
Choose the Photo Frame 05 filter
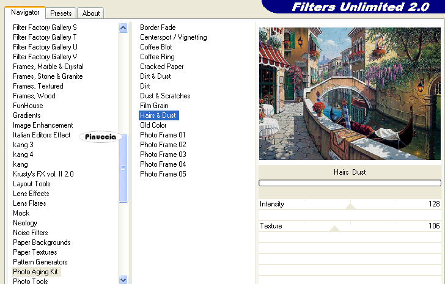[163, 174]
